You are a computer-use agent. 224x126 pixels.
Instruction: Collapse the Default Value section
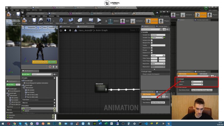coord(142,72)
